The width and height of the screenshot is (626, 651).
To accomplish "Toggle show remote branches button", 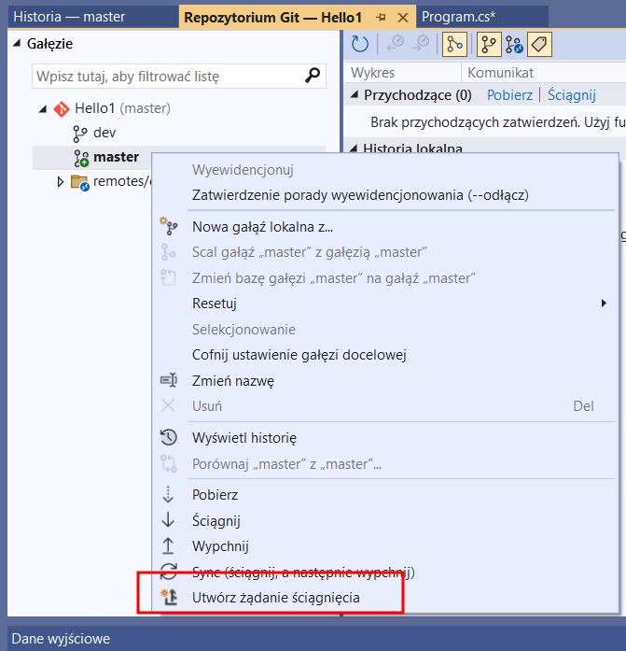I will click(x=513, y=43).
